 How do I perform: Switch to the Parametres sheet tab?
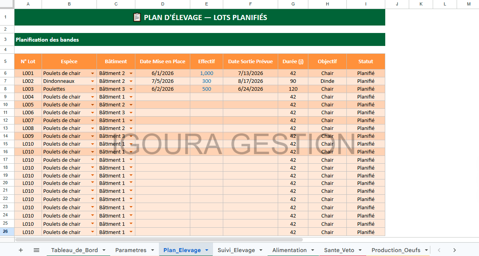[135, 250]
